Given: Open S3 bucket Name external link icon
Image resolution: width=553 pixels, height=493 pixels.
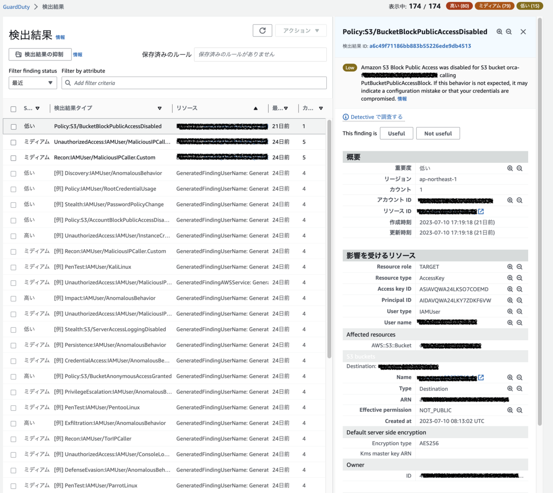Looking at the screenshot, I should pyautogui.click(x=481, y=378).
